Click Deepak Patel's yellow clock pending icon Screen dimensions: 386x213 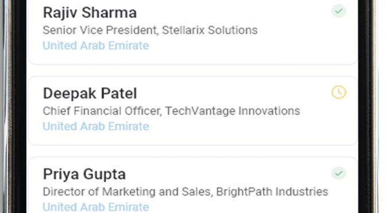coord(339,92)
